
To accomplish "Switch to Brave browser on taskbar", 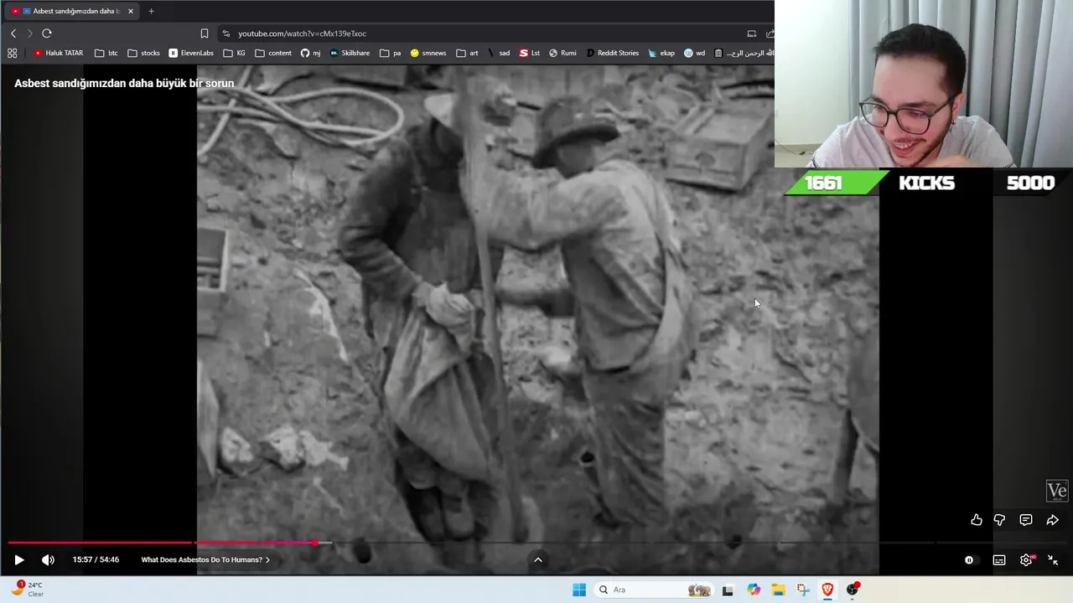I will [827, 590].
